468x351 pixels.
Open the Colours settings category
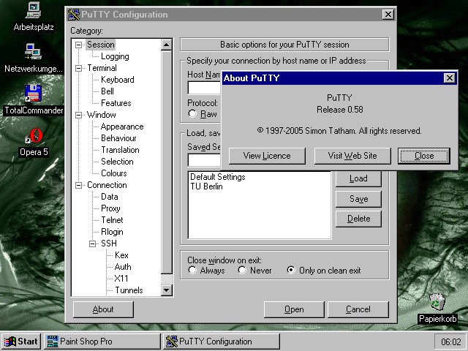114,173
